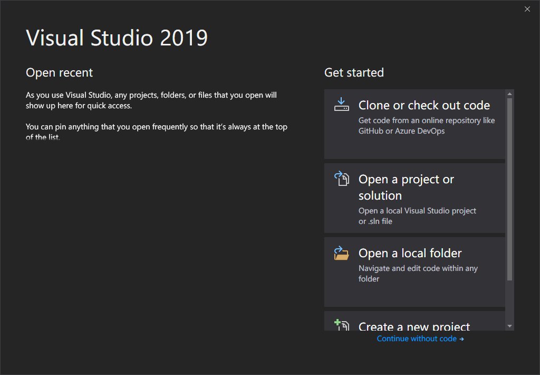Click the 'Open recent' heading
Viewport: 540px width, 375px height.
pos(59,73)
